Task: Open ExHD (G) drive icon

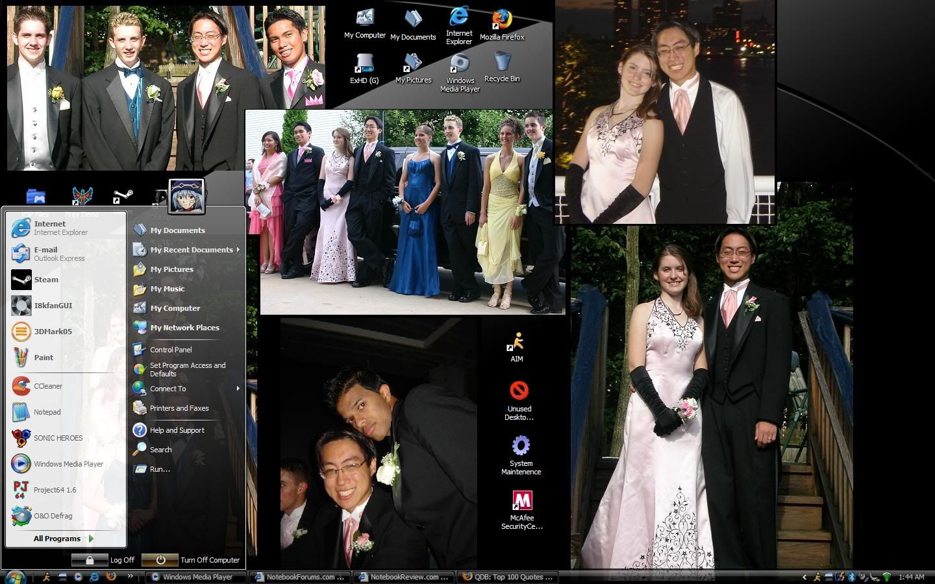Action: 364,69
